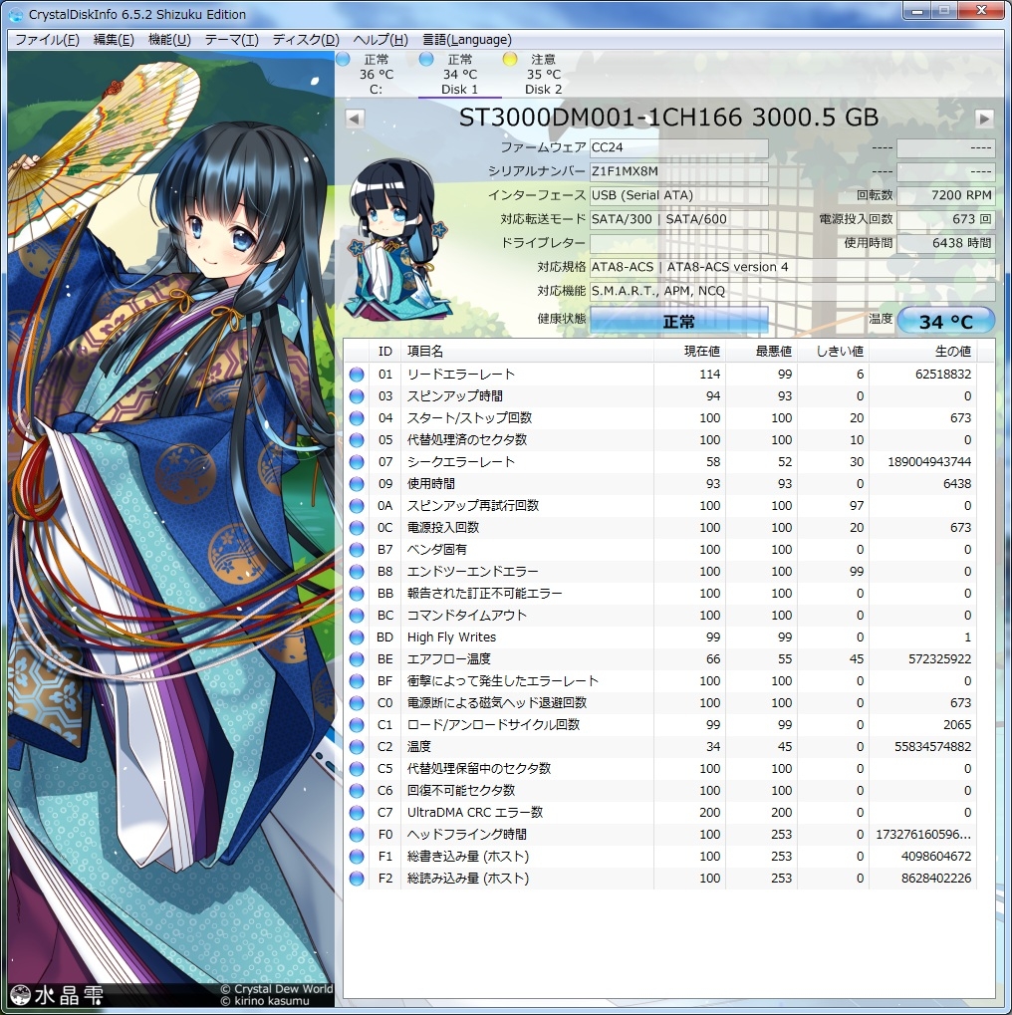Screen dimensions: 1012x1015
Task: Open the 機能(U) menu
Action: coord(169,40)
